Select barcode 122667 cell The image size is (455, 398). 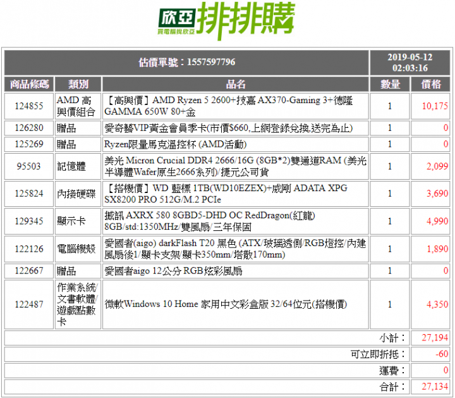pyautogui.click(x=29, y=271)
